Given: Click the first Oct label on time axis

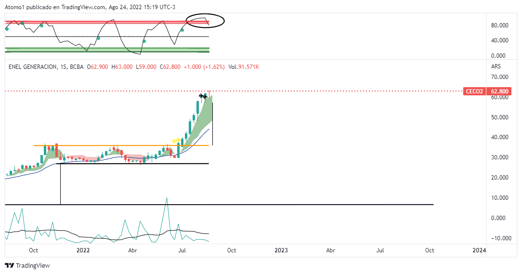Looking at the screenshot, I should [33, 250].
